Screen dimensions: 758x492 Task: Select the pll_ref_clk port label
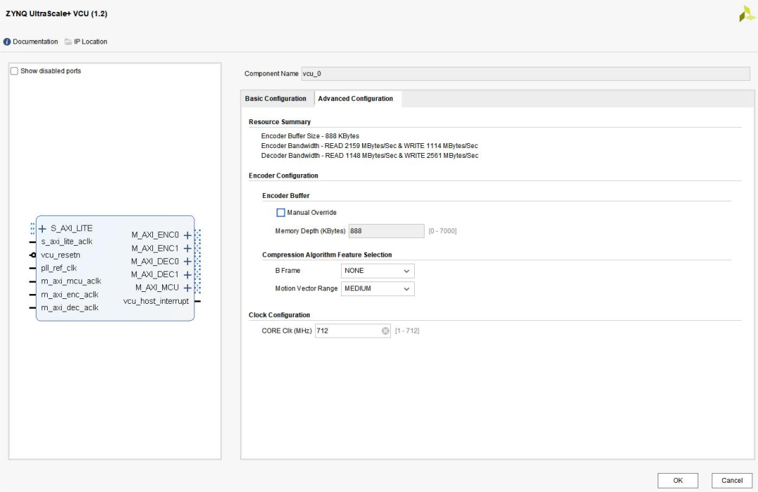coord(59,268)
